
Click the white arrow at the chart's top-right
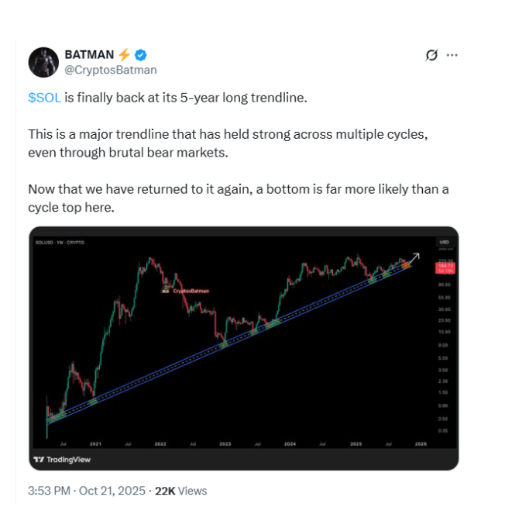coord(414,258)
